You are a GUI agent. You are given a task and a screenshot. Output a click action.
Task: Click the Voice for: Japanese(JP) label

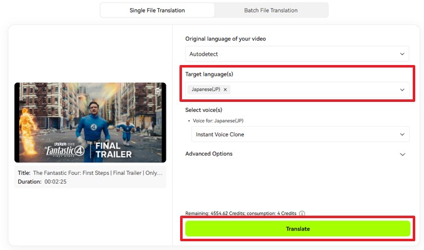216,120
